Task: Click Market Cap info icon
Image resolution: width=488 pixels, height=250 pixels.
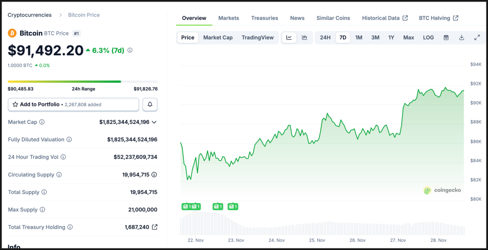Action: pos(42,122)
